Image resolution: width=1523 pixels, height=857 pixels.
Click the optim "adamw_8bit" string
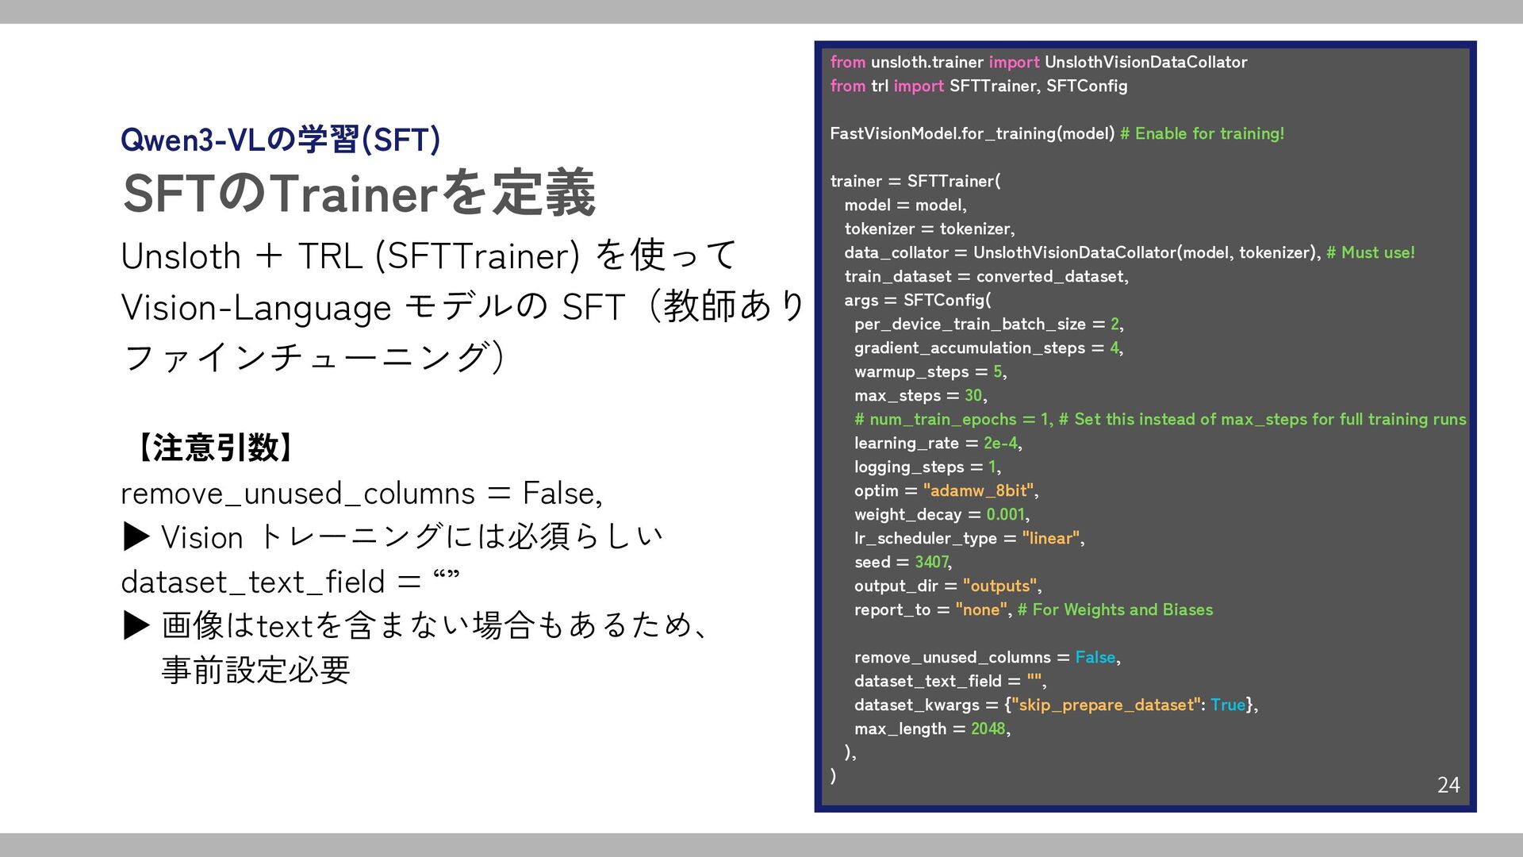979,490
